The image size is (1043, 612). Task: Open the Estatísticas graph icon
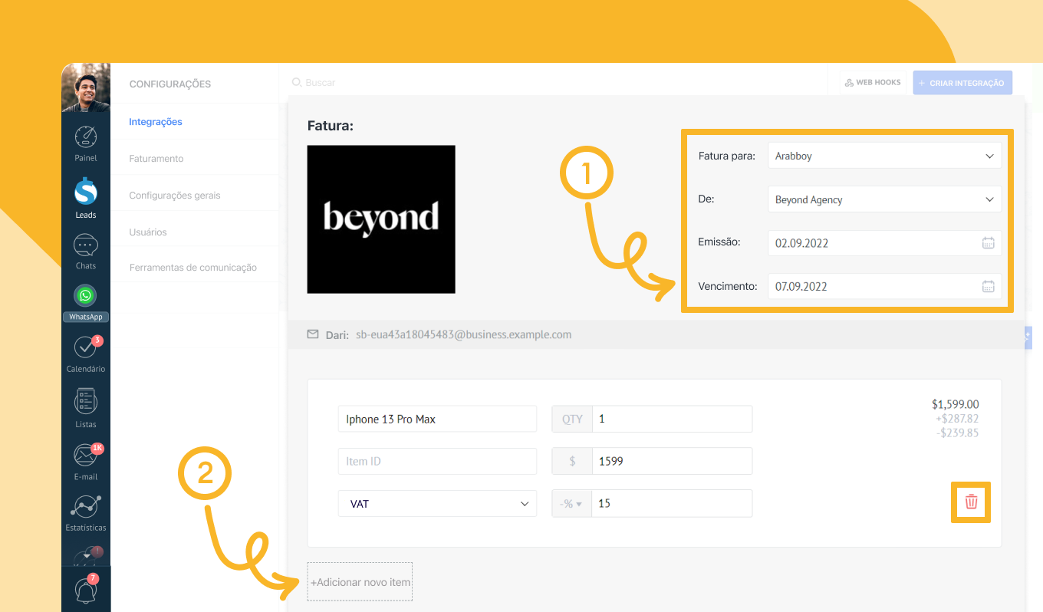(86, 508)
